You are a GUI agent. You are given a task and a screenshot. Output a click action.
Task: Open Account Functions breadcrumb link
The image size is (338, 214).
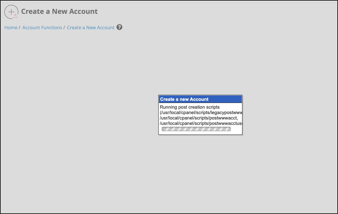pos(42,27)
